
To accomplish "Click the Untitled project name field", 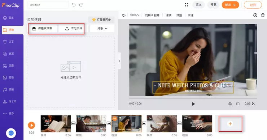I will pos(48,5).
